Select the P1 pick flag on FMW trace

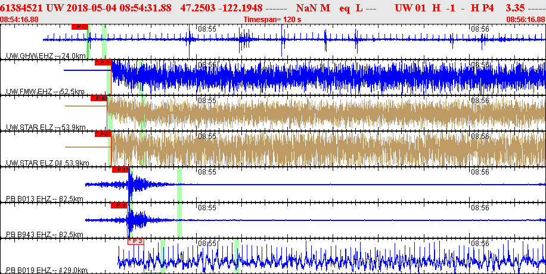point(103,63)
